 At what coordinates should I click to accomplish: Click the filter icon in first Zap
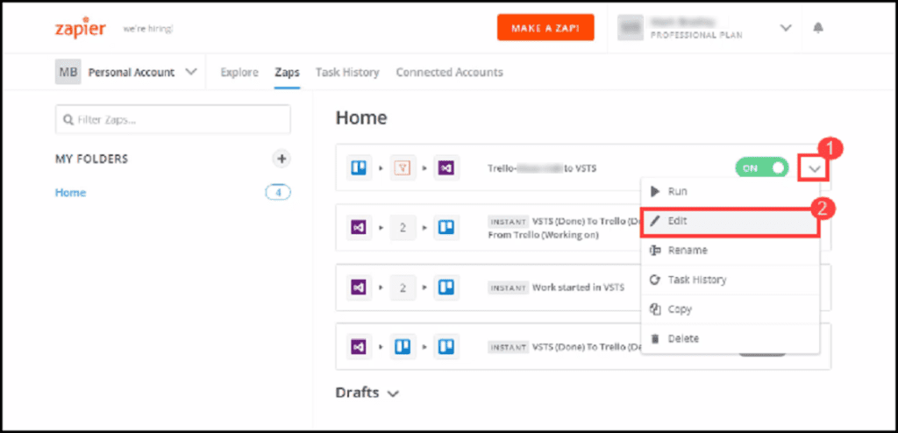click(x=403, y=167)
